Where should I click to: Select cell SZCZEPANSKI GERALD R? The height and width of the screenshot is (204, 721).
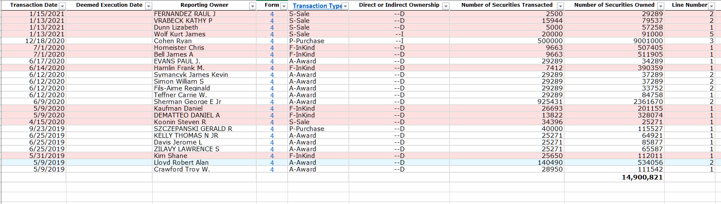tap(204, 129)
